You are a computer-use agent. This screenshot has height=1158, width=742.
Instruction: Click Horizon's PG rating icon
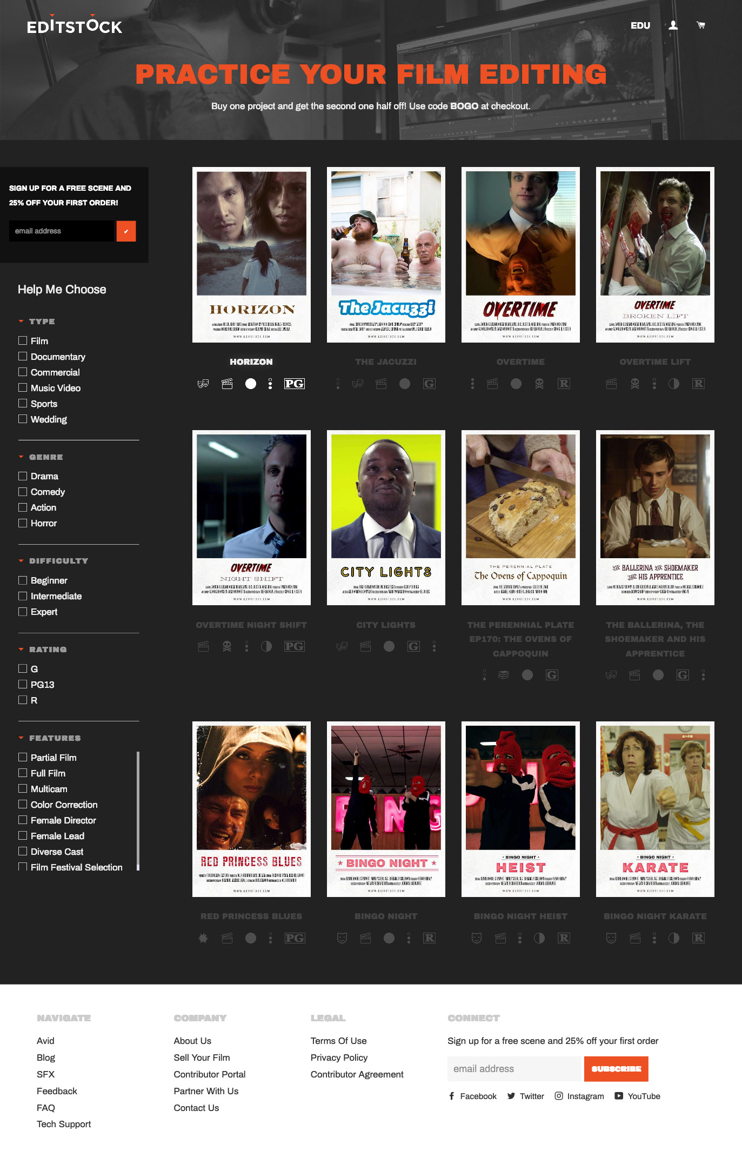point(295,384)
